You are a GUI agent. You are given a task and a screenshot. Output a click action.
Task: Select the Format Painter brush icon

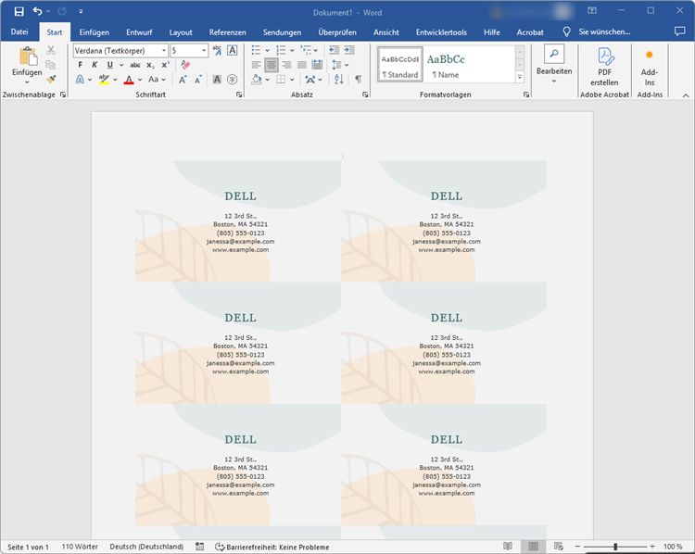51,81
